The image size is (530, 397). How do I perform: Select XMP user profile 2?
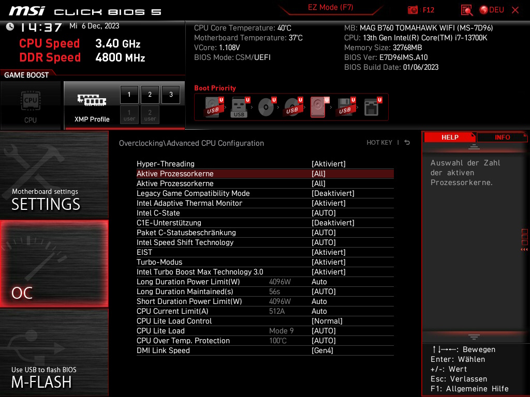(x=150, y=115)
